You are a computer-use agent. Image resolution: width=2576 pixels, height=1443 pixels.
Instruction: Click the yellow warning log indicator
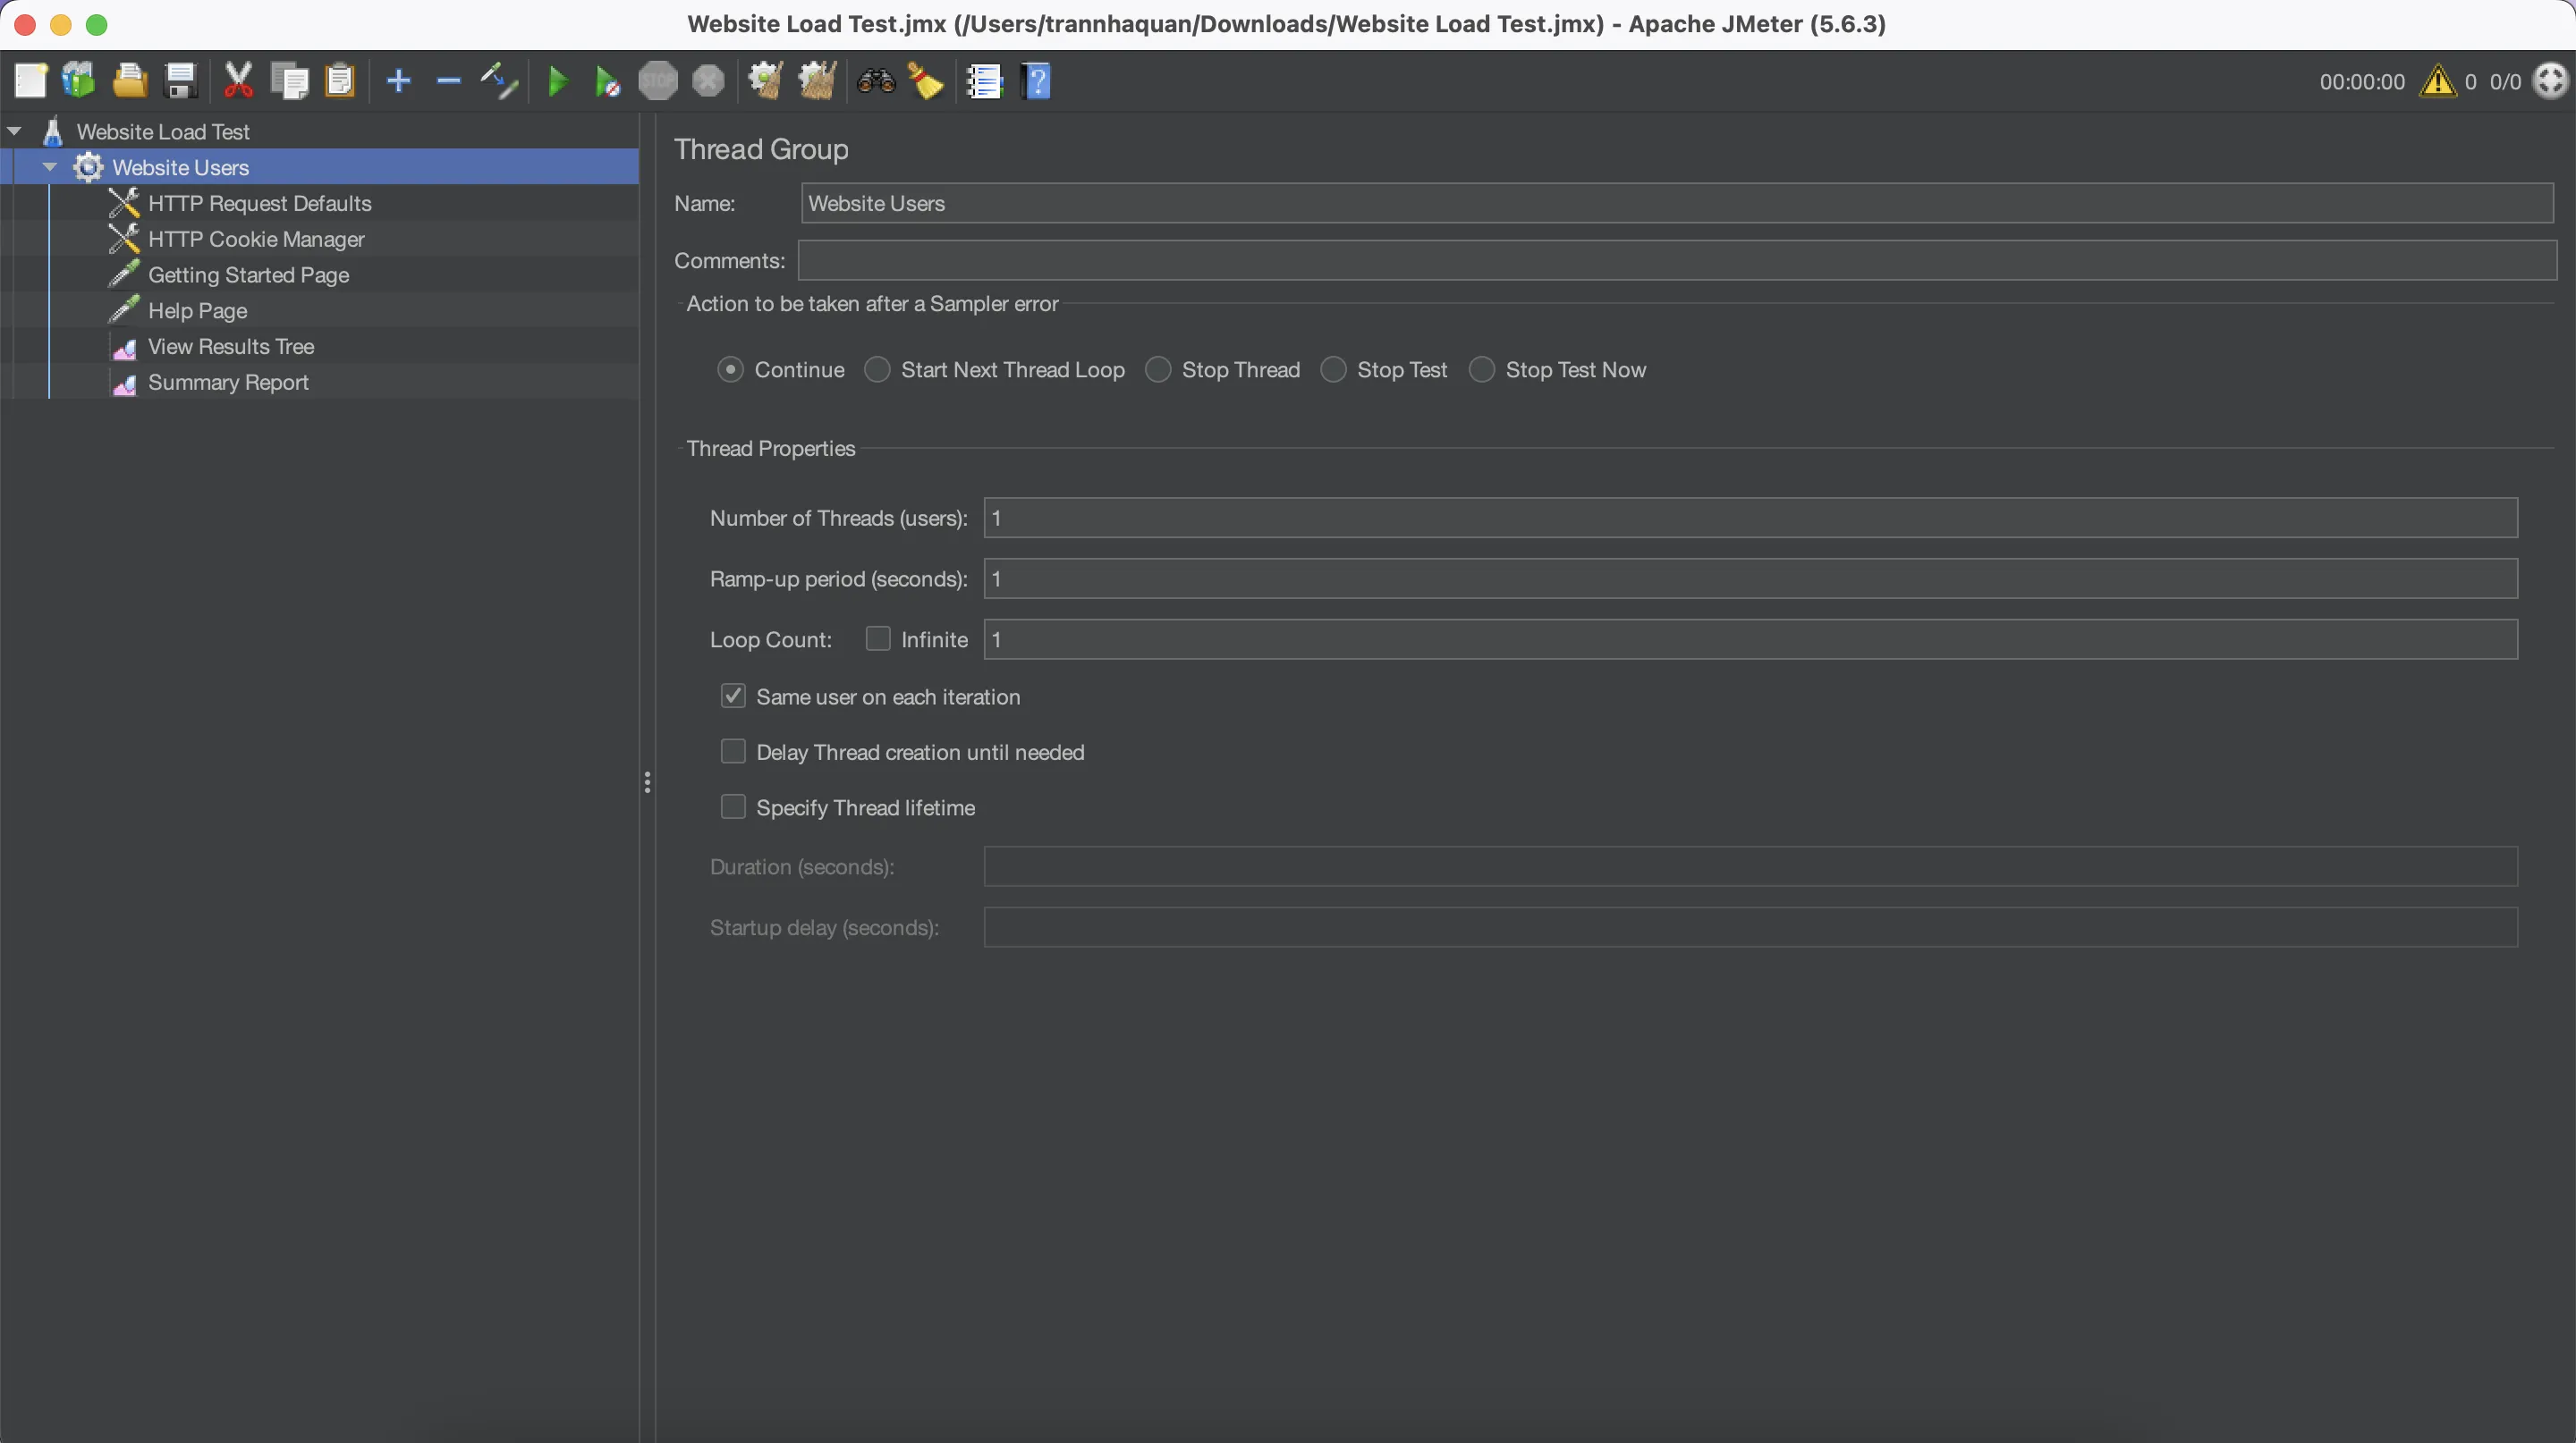point(2437,81)
